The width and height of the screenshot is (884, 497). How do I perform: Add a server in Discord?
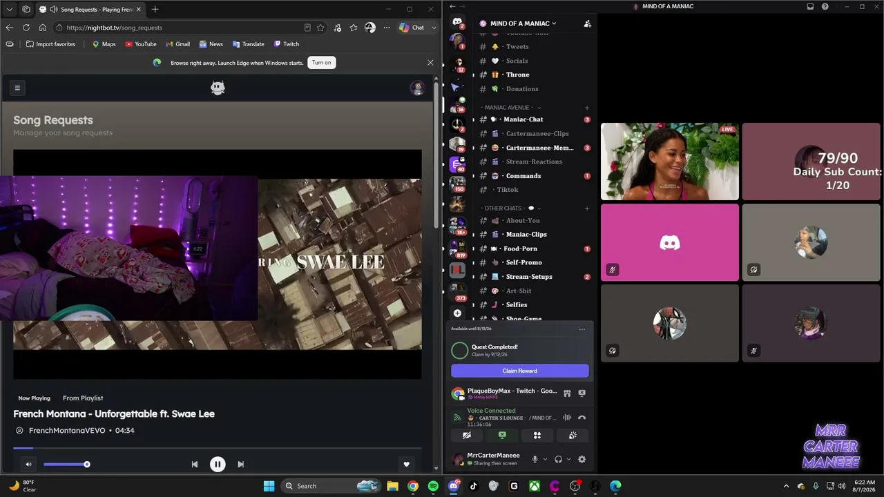pyautogui.click(x=457, y=313)
